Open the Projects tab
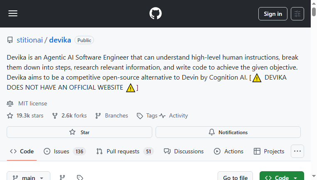The image size is (317, 180). tap(269, 151)
